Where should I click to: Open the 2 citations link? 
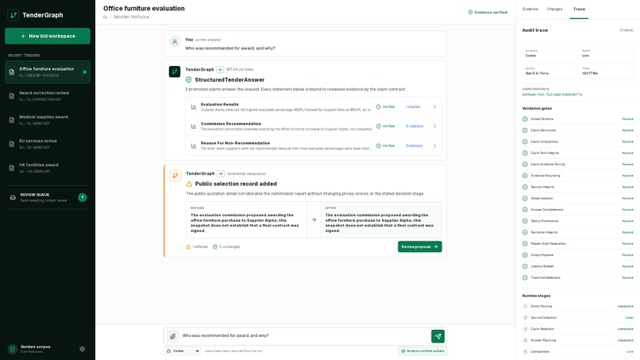pyautogui.click(x=414, y=126)
